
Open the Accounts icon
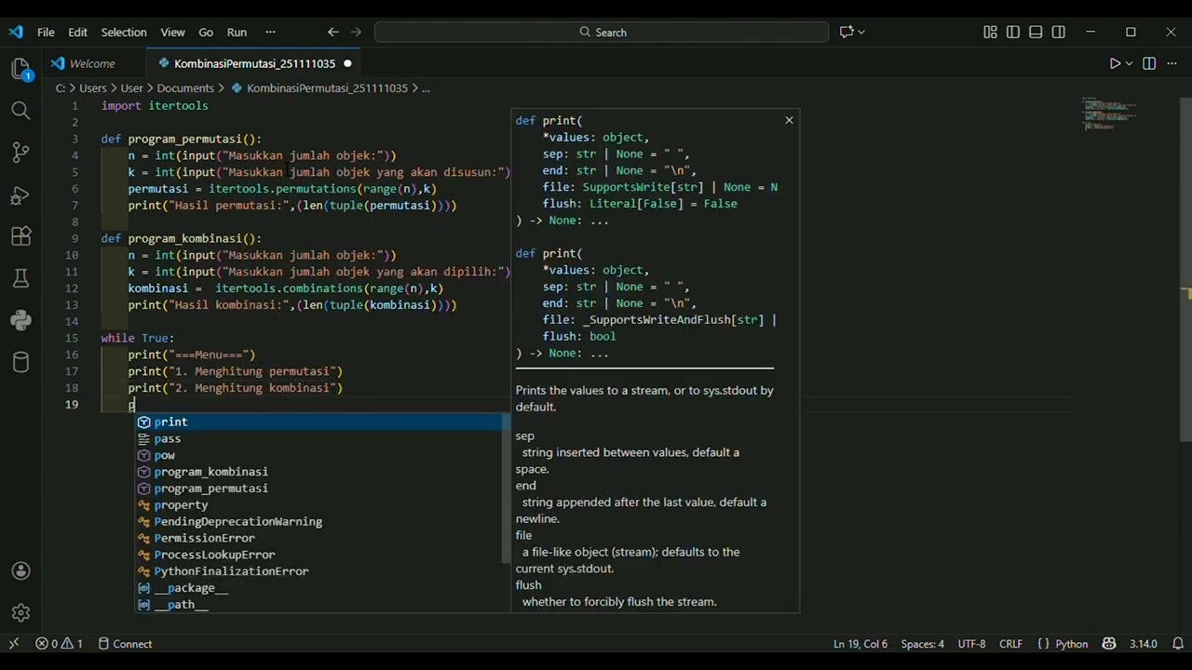click(x=20, y=571)
